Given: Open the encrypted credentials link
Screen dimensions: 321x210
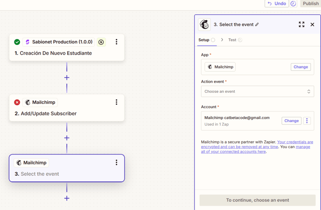Looking at the screenshot, I should click(x=257, y=144).
